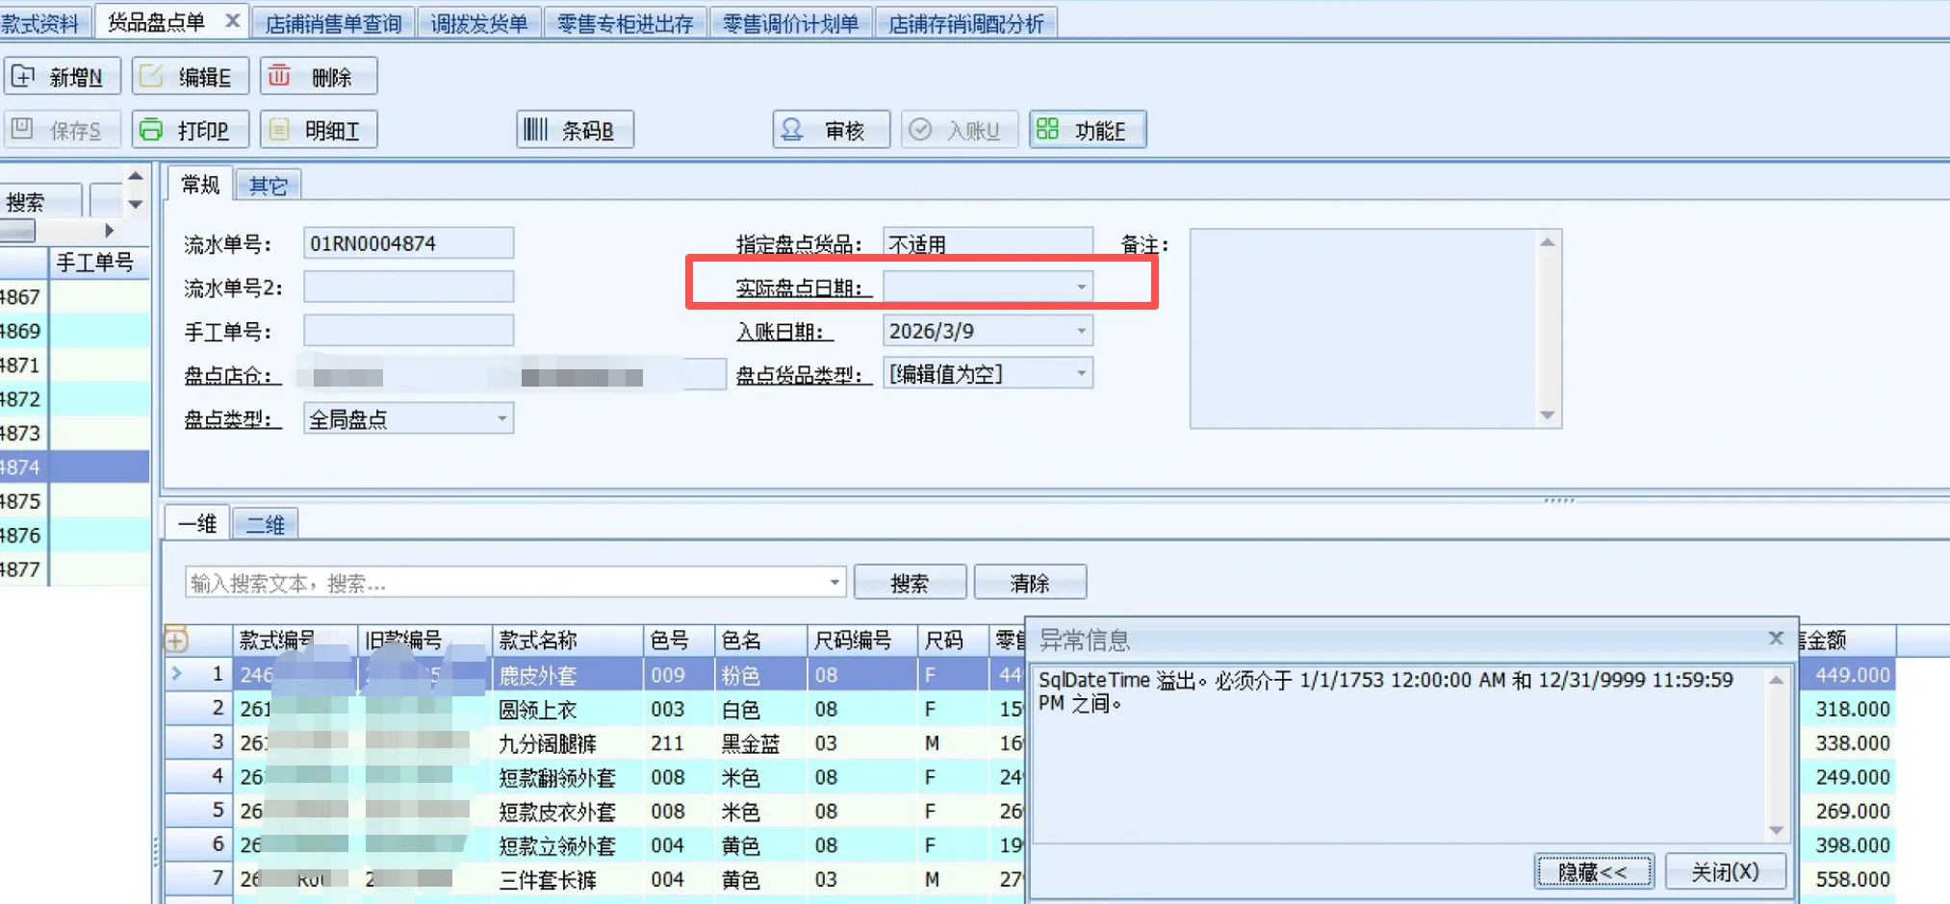Click the 编辑E edit pencil icon
The height and width of the screenshot is (904, 1950).
pyautogui.click(x=152, y=76)
